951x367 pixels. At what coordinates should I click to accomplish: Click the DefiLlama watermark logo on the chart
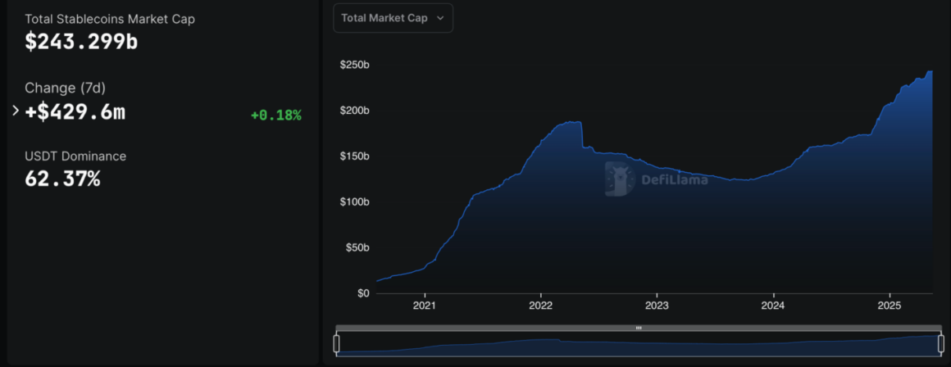click(620, 179)
